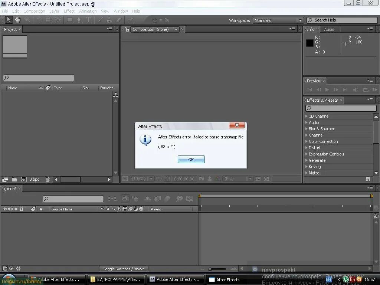Screen dimensions: 380x285
Task: Jump to first frame in Preview panel
Action: [x=309, y=90]
